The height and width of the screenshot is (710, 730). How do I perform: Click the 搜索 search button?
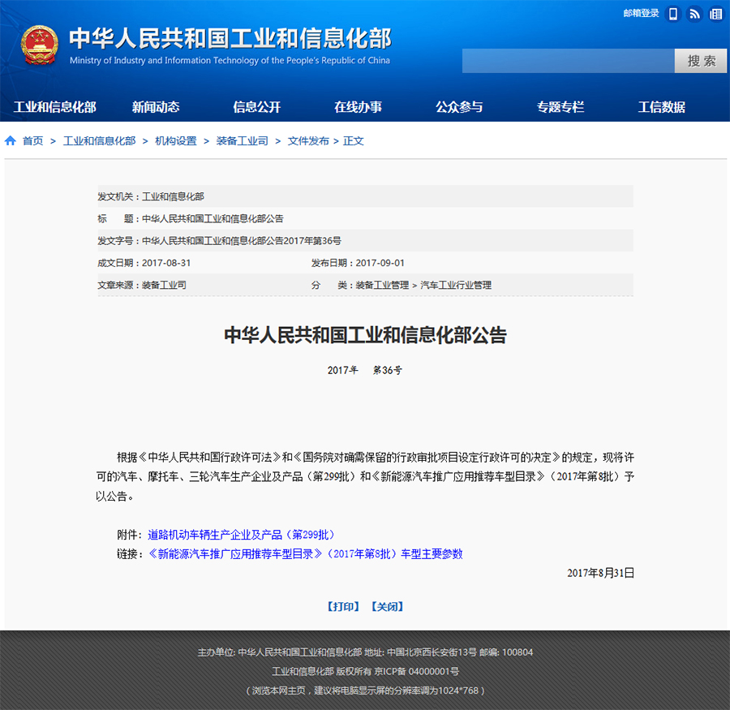coord(701,61)
